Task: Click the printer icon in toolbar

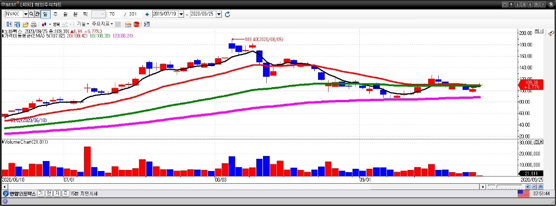Action: (x=34, y=24)
